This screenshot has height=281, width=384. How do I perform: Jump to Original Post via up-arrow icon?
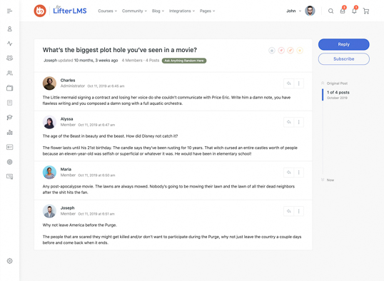tap(323, 83)
